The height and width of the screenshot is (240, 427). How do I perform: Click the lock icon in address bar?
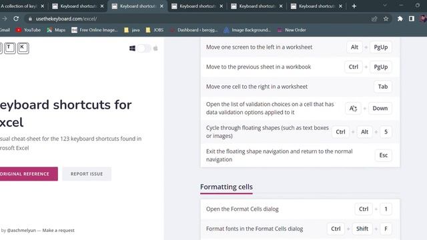30,19
